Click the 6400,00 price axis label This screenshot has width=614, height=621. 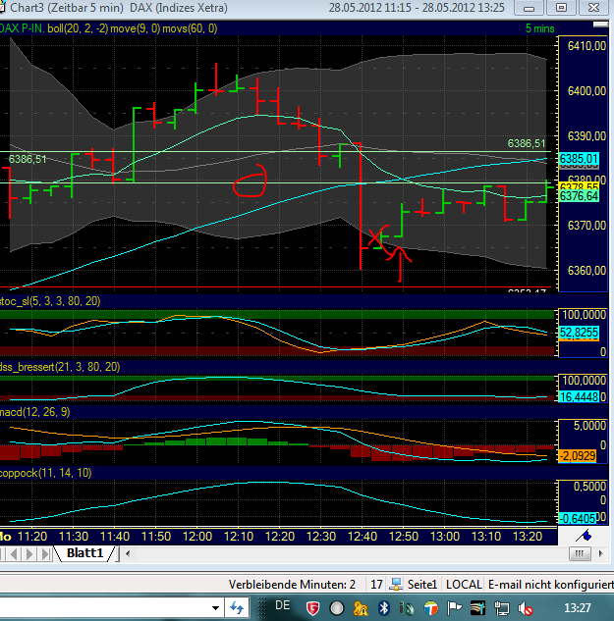click(586, 91)
